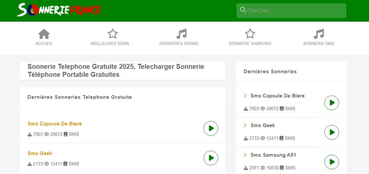Click the Meilleures Sonneries star icon
The image size is (369, 174).
[x=112, y=34]
